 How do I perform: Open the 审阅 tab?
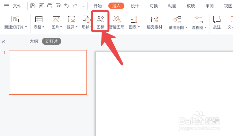click(210, 6)
